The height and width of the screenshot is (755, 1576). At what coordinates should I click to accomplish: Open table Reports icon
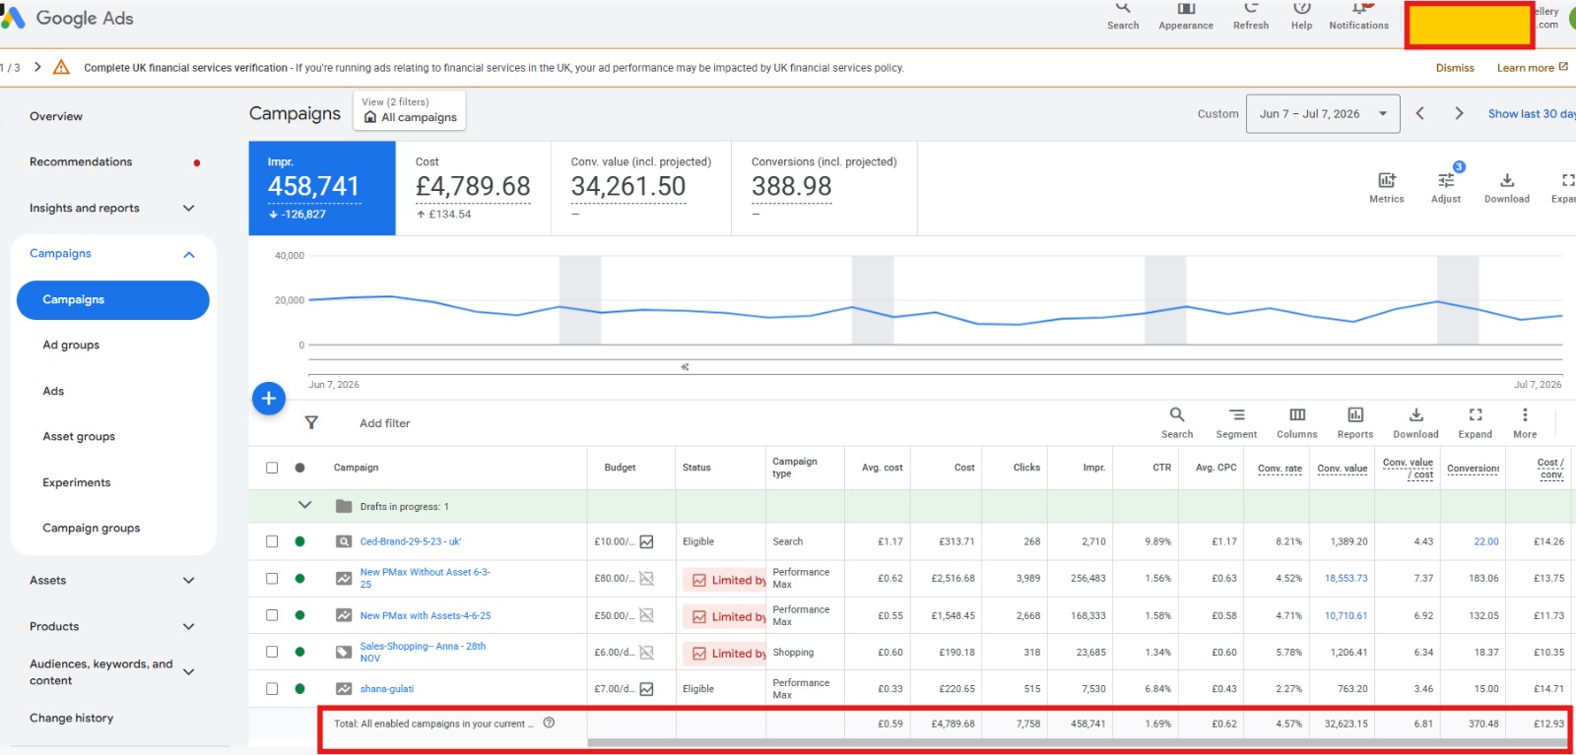click(1355, 422)
